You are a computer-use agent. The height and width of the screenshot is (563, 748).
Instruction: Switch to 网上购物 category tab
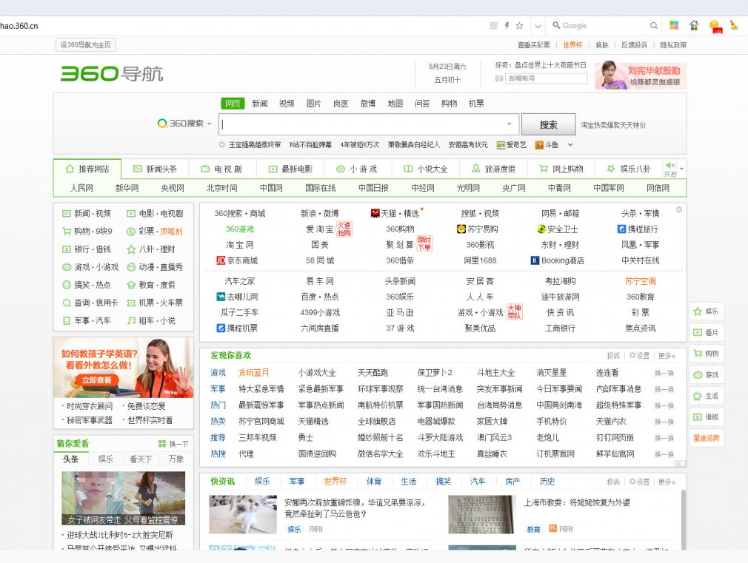[561, 169]
